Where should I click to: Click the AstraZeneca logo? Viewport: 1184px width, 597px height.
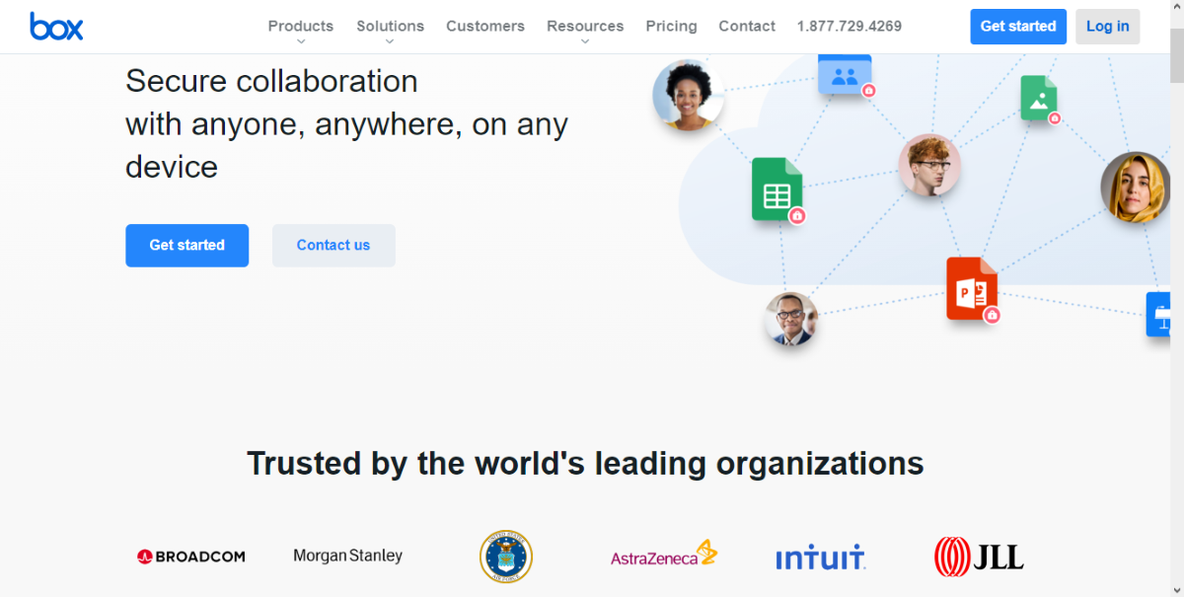tap(664, 555)
